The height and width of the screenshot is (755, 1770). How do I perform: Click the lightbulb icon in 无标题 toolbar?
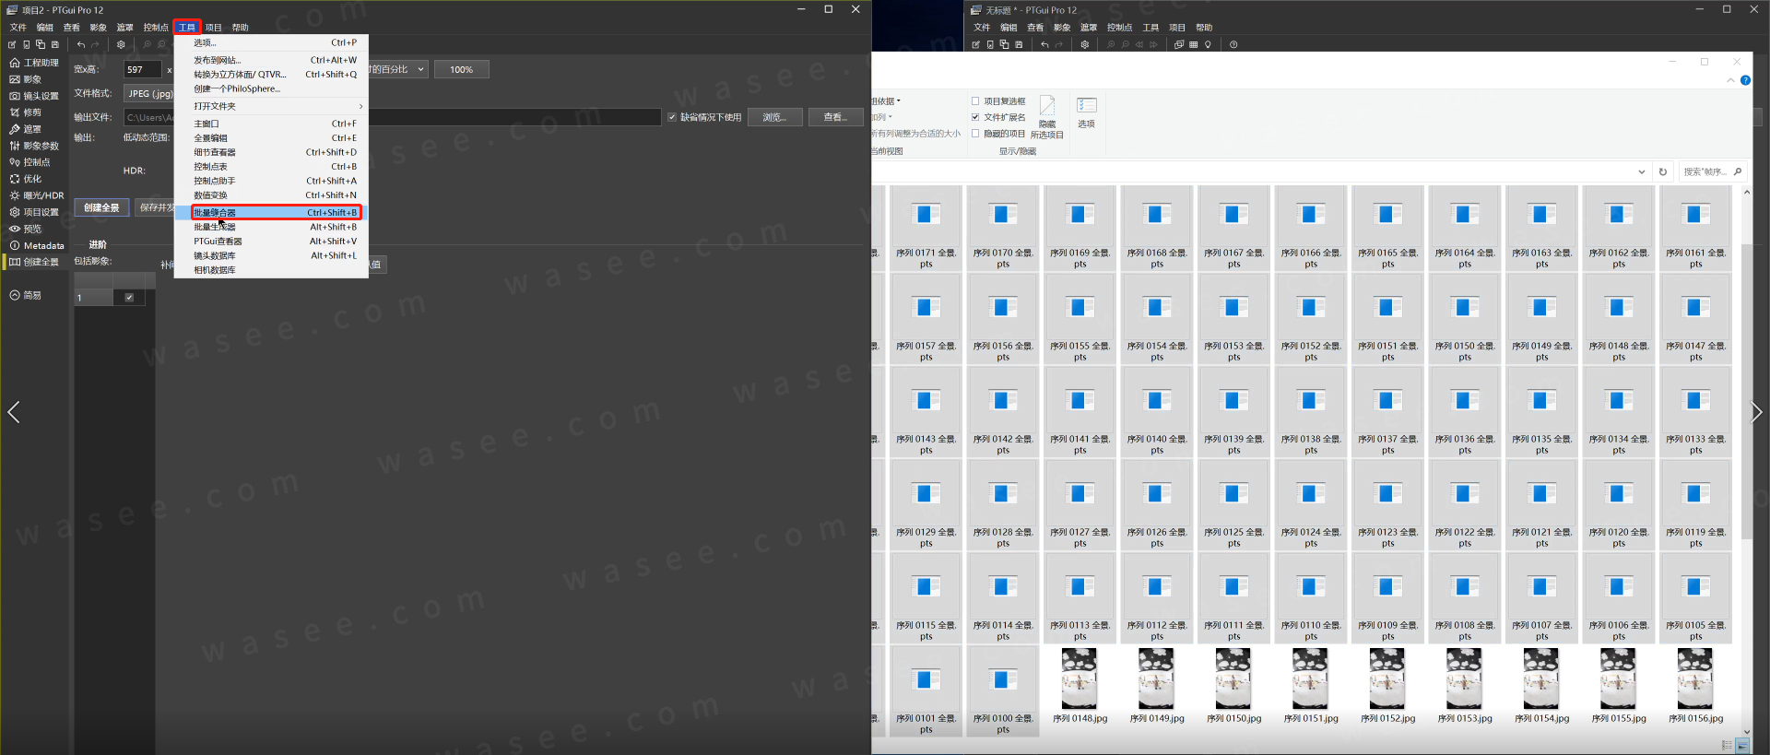1208,44
